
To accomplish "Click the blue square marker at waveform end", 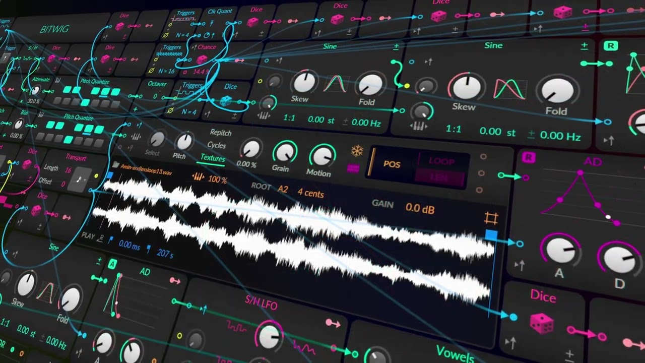I will [x=492, y=236].
